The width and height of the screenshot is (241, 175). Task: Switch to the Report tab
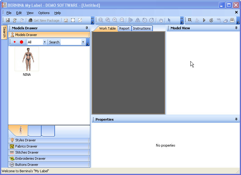coord(124,28)
